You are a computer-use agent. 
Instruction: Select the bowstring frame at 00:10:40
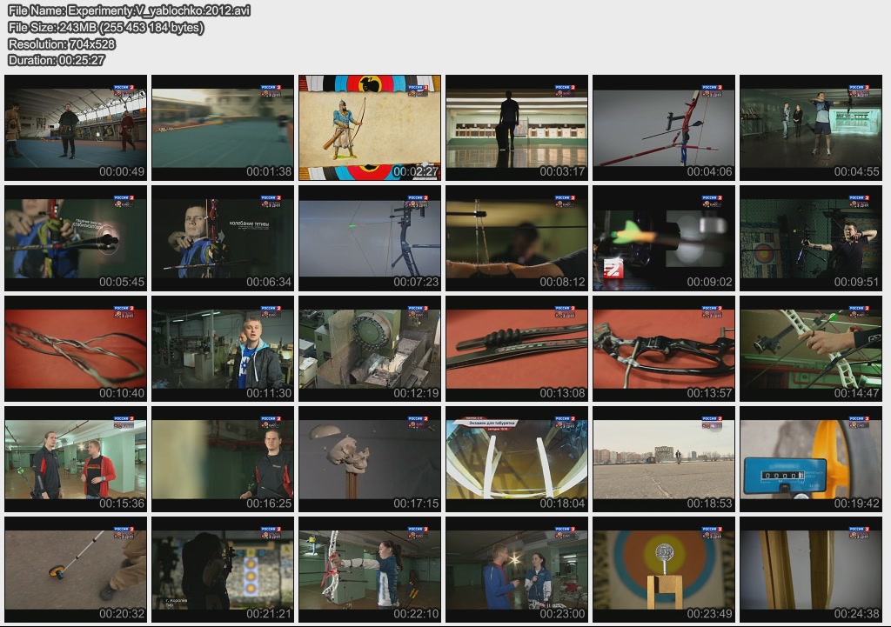(x=76, y=349)
